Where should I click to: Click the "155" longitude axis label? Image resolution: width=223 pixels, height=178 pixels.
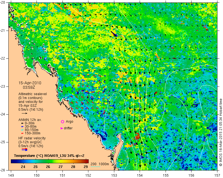pos(166,175)
